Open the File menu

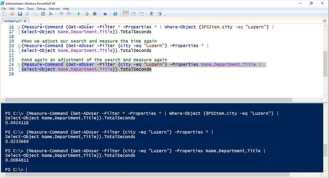(x=4, y=9)
